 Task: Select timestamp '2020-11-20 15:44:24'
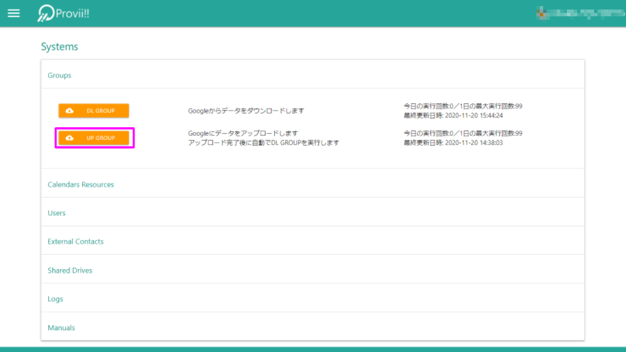pyautogui.click(x=474, y=116)
